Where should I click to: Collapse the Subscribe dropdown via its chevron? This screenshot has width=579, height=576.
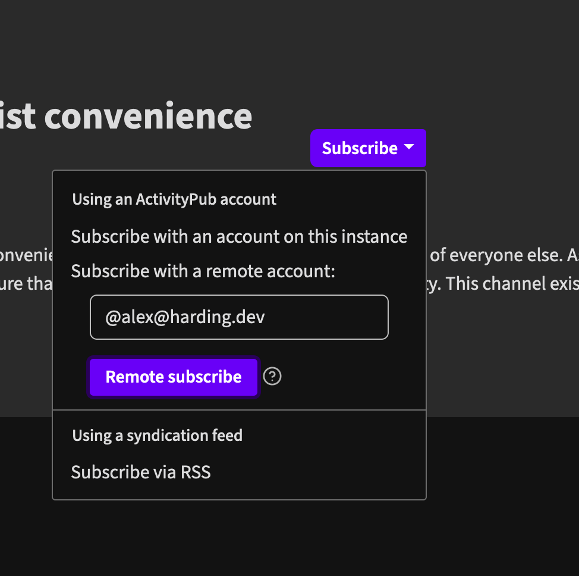pyautogui.click(x=410, y=148)
